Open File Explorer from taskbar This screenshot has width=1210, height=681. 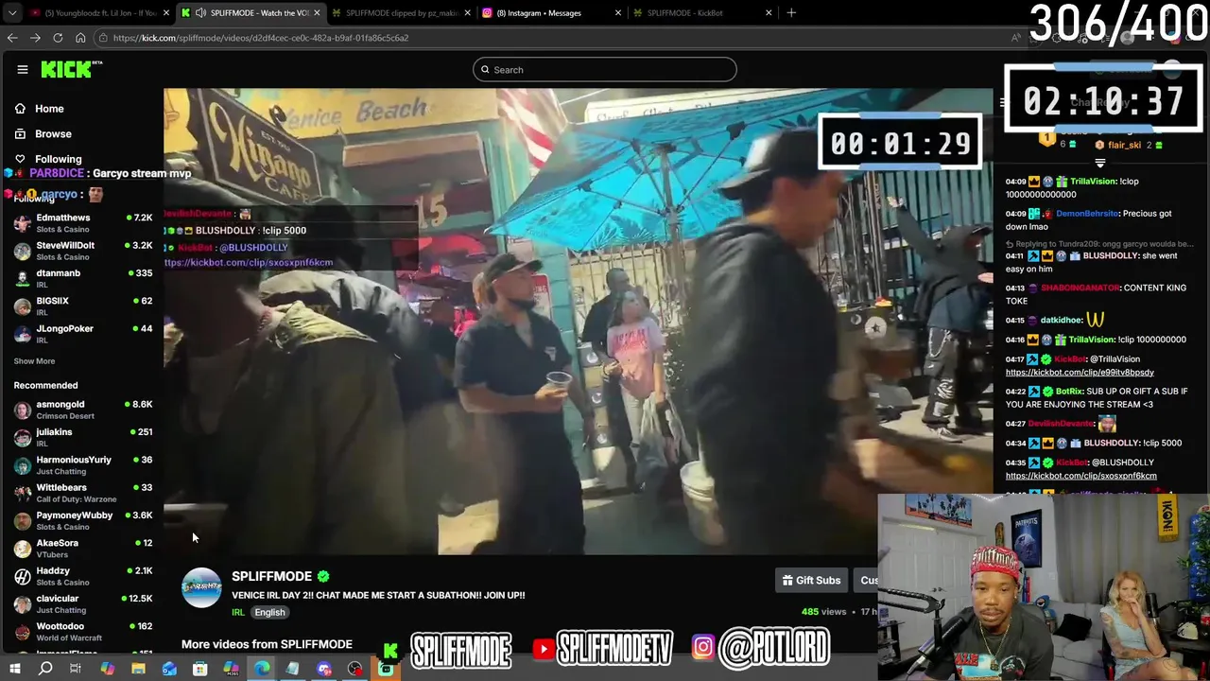[138, 669]
